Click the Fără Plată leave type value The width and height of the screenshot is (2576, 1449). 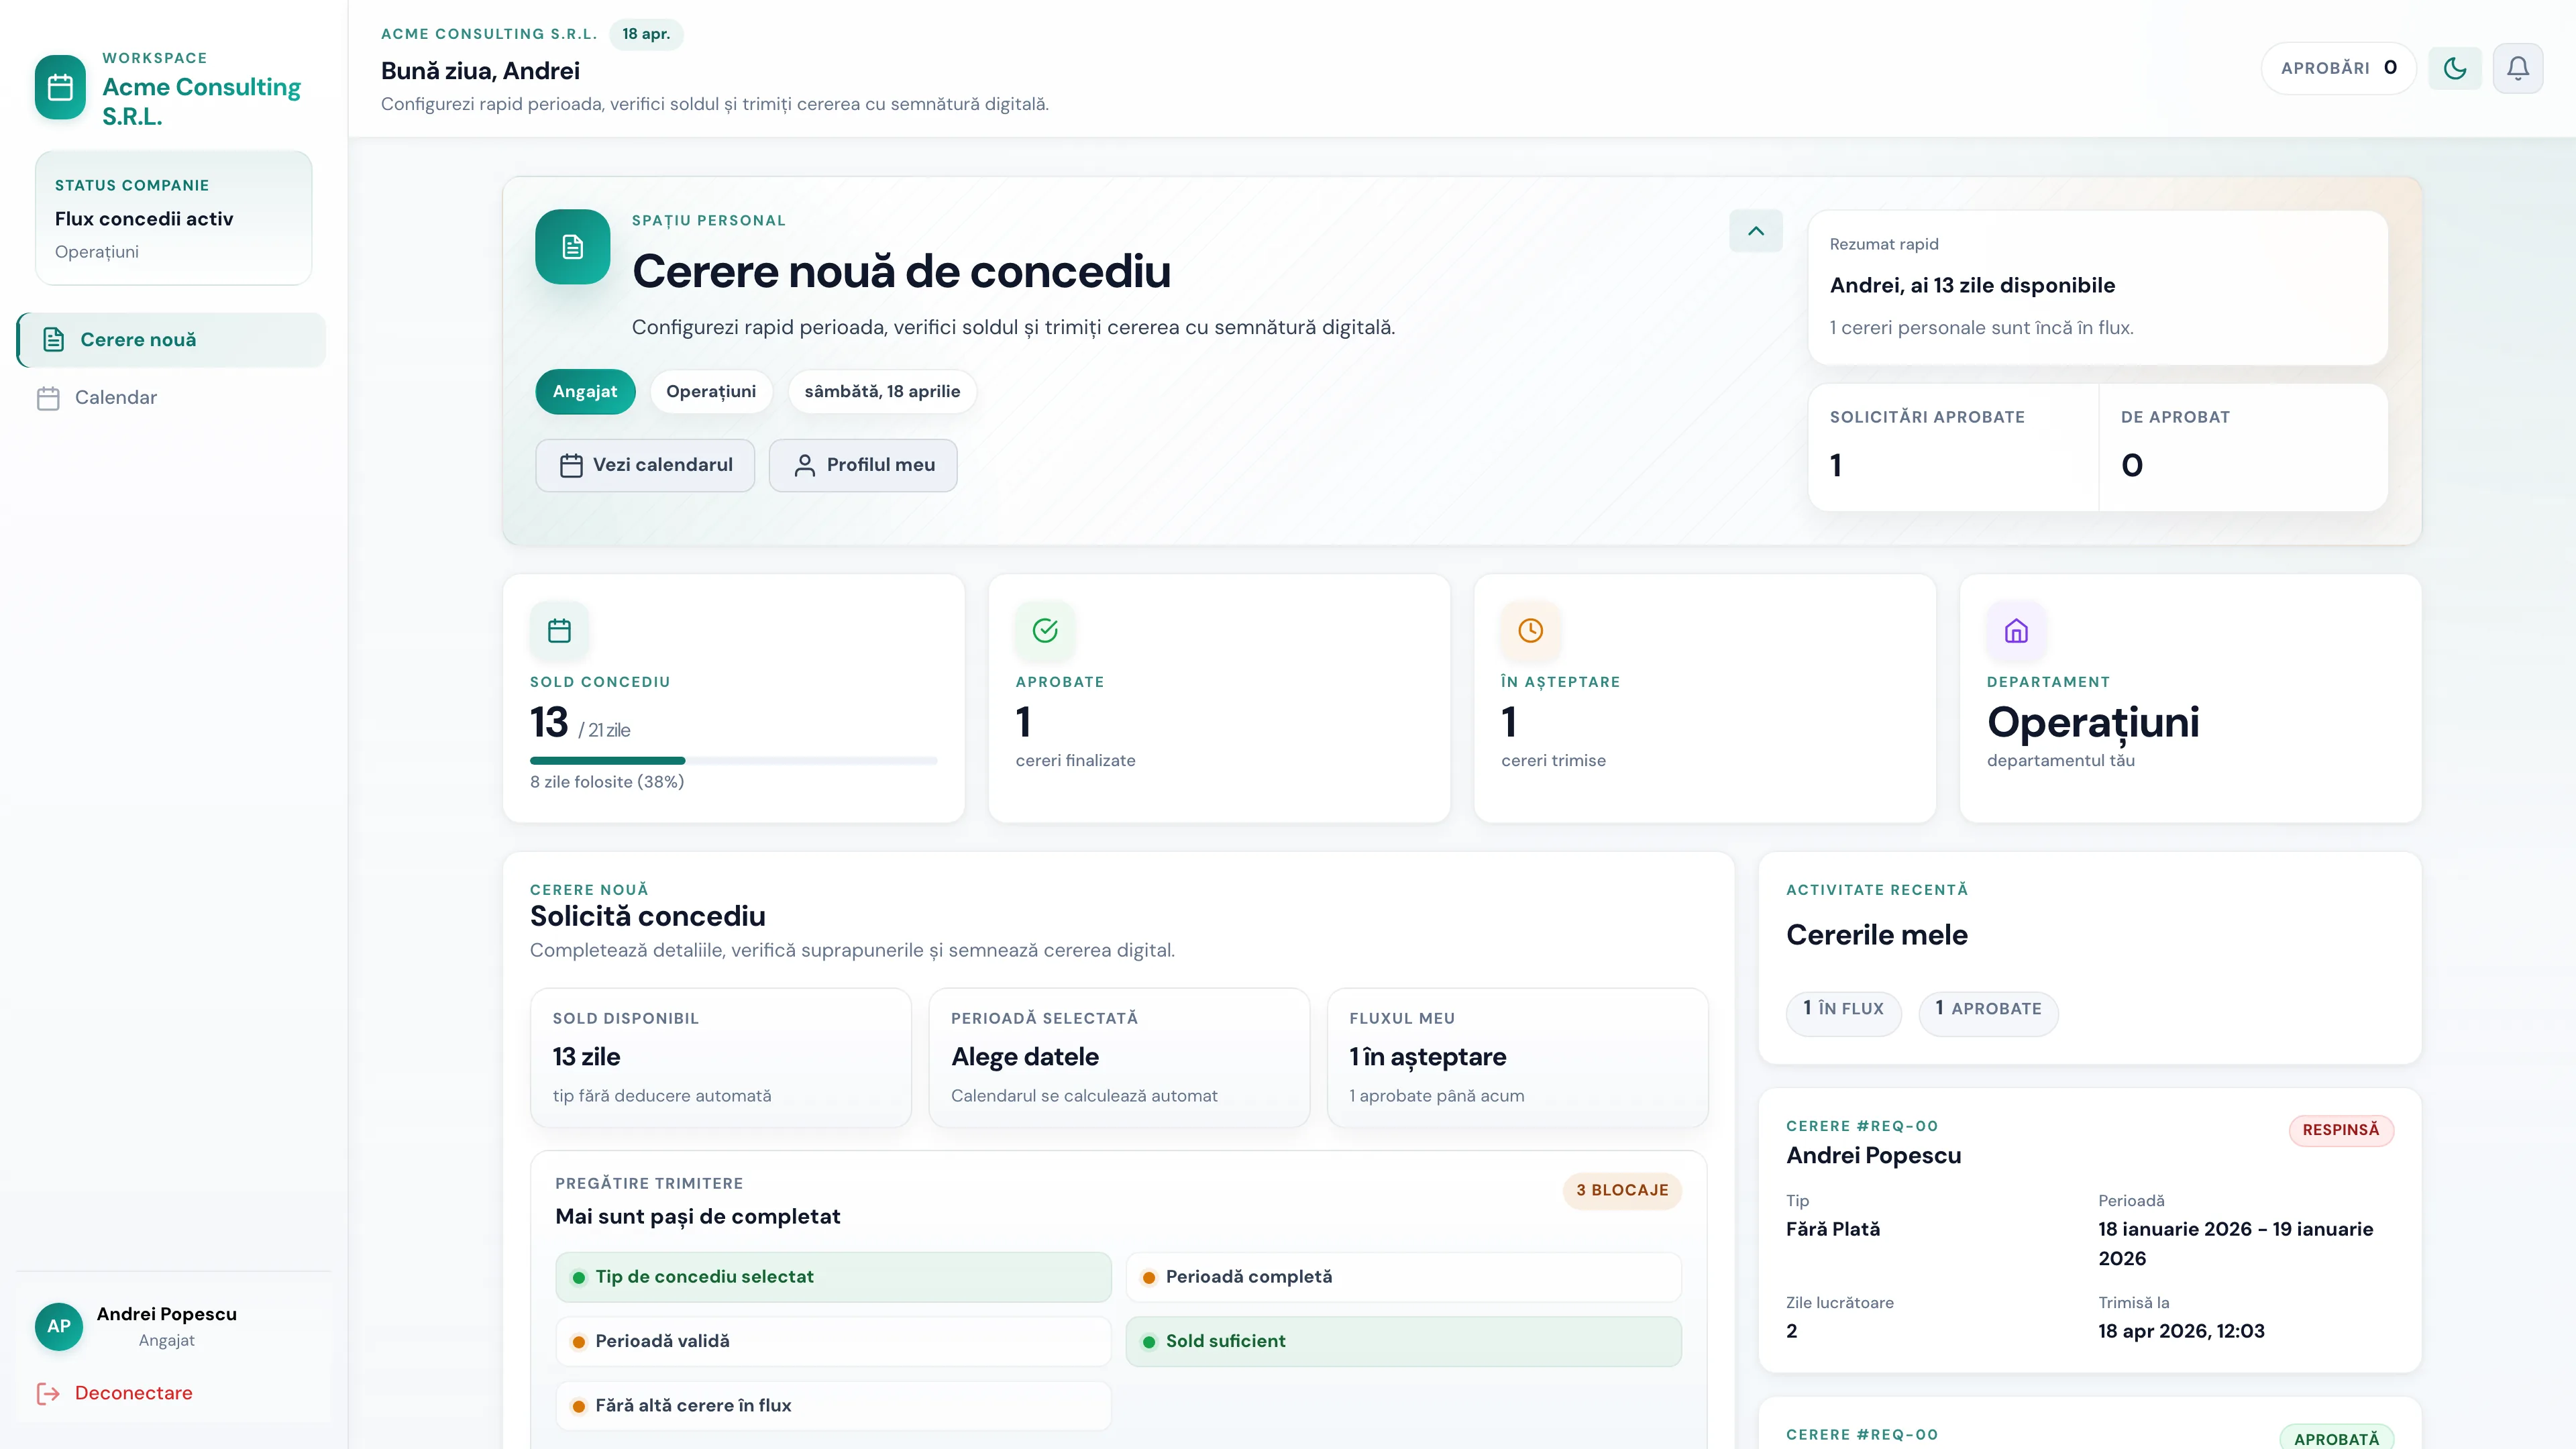tap(1832, 1229)
